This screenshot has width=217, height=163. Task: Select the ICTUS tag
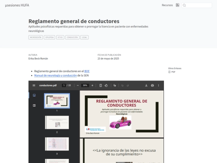tap(60, 37)
